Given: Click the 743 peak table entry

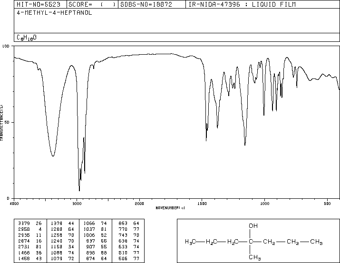Looking at the screenshot, I should (129, 235).
